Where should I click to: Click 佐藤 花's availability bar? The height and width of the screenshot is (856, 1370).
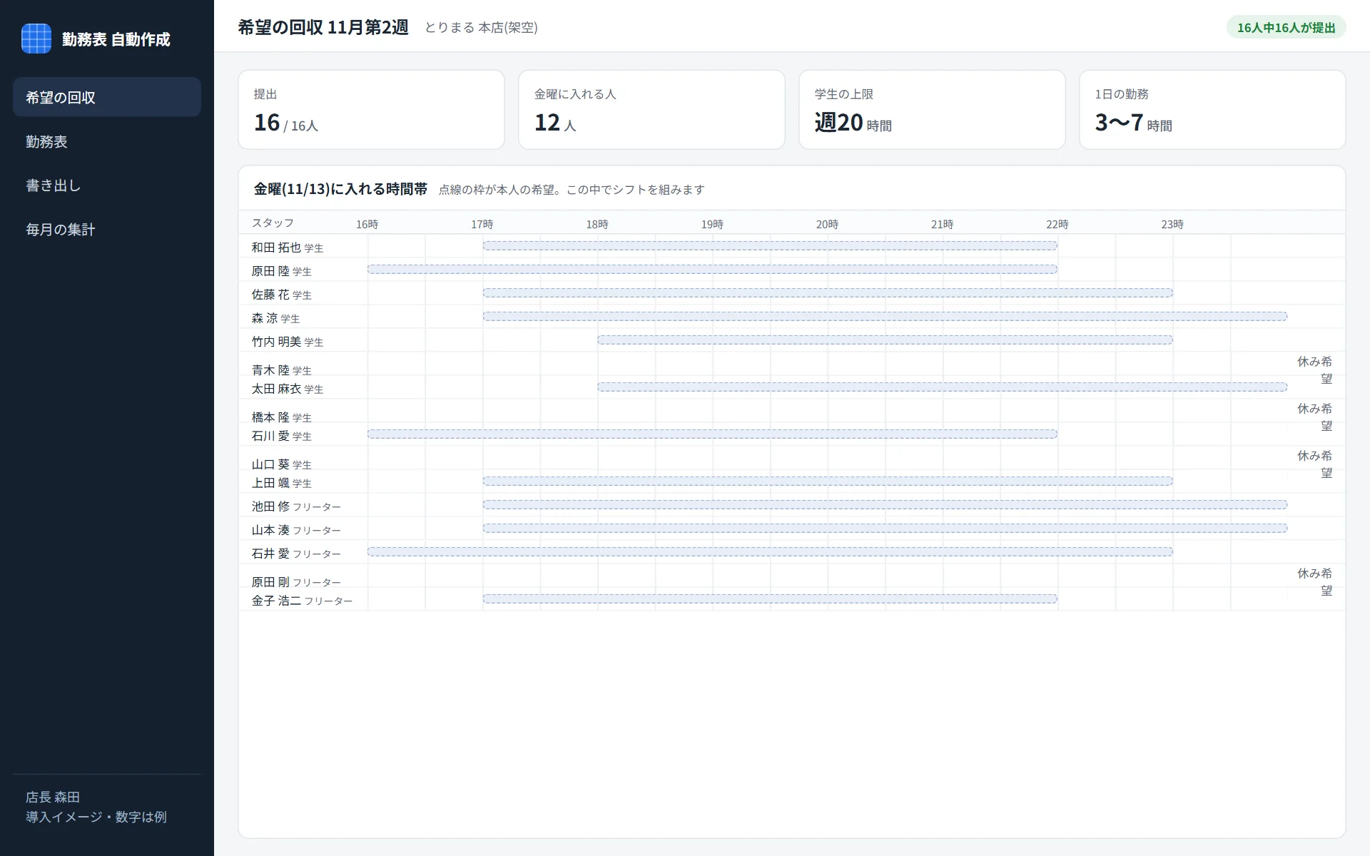pyautogui.click(x=828, y=292)
